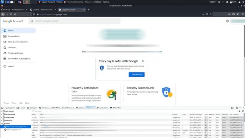Viewport: 245px width, 138px height.
Task: Switch to first GitHub Malfrats tab
Action: point(14,10)
